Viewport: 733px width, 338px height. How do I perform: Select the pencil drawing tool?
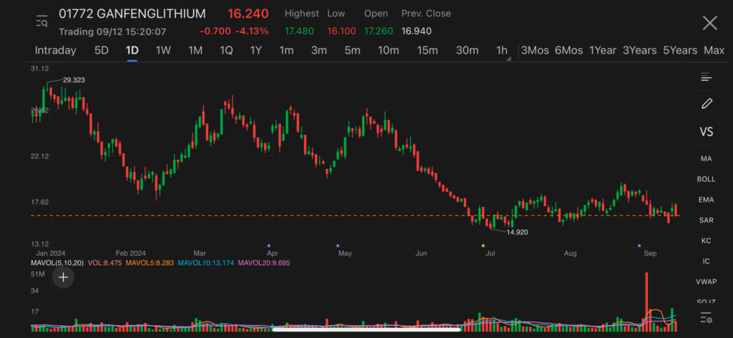click(707, 104)
